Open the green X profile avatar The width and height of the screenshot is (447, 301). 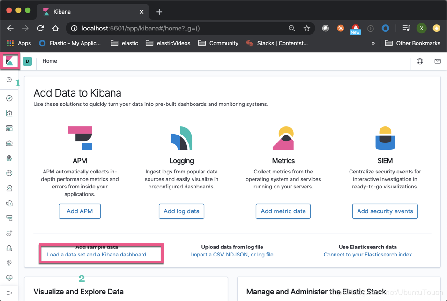(421, 28)
